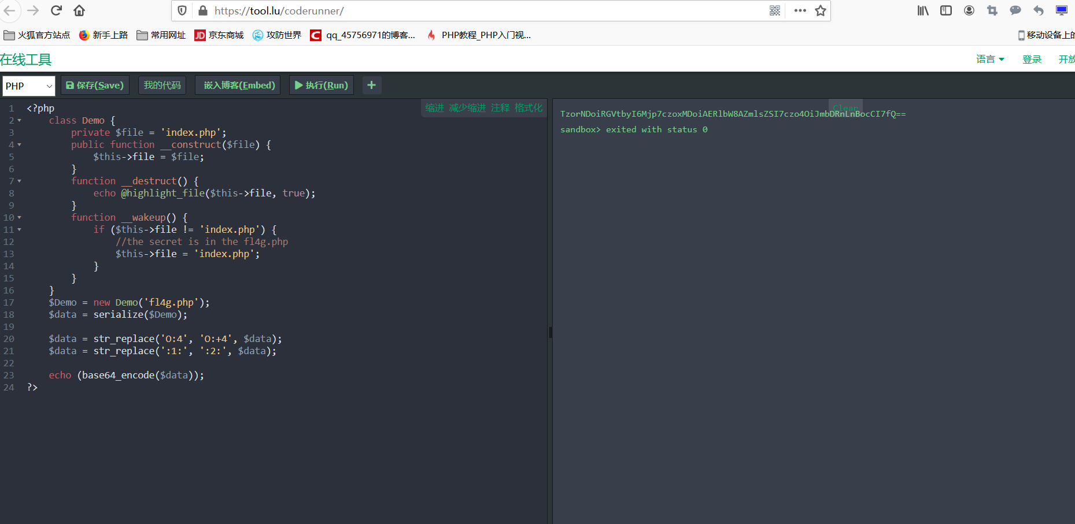Click 缩进 indent editor action
Viewport: 1075px width, 524px height.
click(x=434, y=107)
